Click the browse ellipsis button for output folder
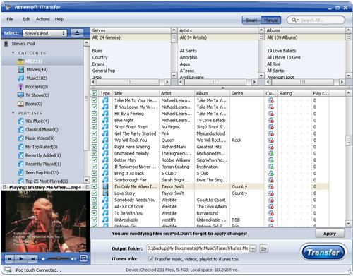Viewport: 353px width, 276px height. click(253, 248)
